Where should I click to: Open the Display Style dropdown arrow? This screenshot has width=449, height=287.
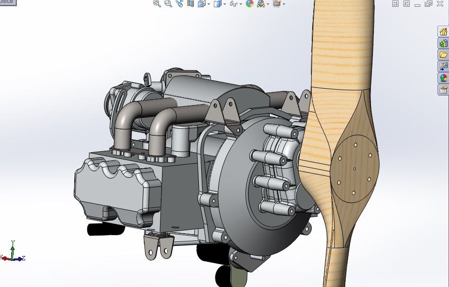tap(224, 4)
